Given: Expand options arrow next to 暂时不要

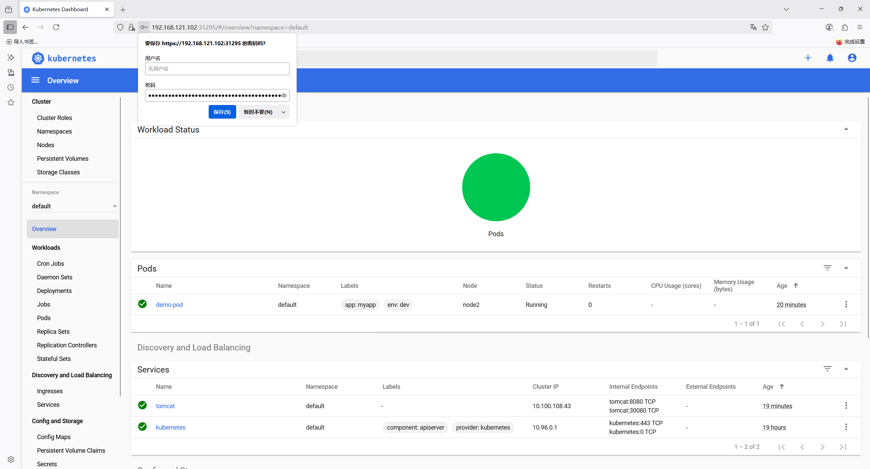Looking at the screenshot, I should pyautogui.click(x=283, y=112).
